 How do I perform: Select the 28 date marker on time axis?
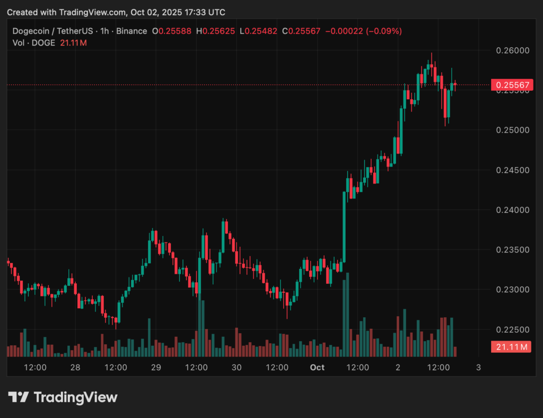(75, 367)
